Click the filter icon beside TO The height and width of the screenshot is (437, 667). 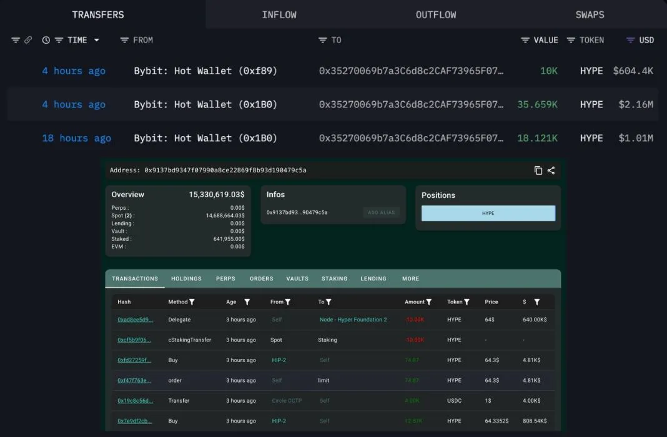click(x=322, y=40)
